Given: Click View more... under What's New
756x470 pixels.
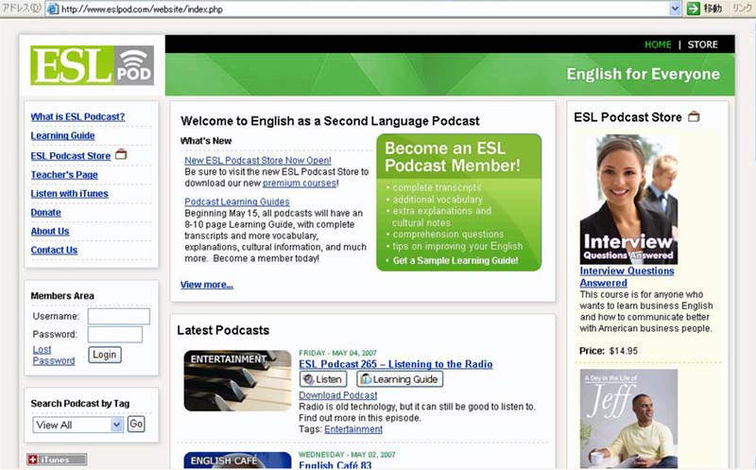Looking at the screenshot, I should tap(207, 285).
